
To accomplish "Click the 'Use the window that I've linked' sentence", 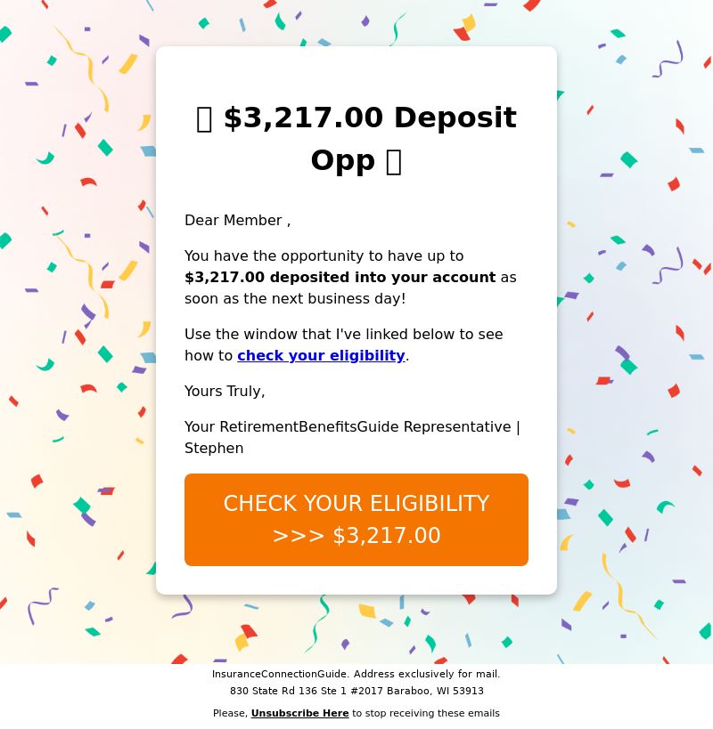I will click(343, 335).
